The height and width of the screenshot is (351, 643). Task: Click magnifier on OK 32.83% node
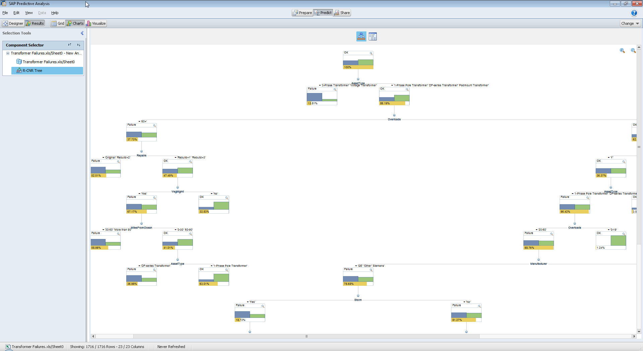tap(227, 198)
